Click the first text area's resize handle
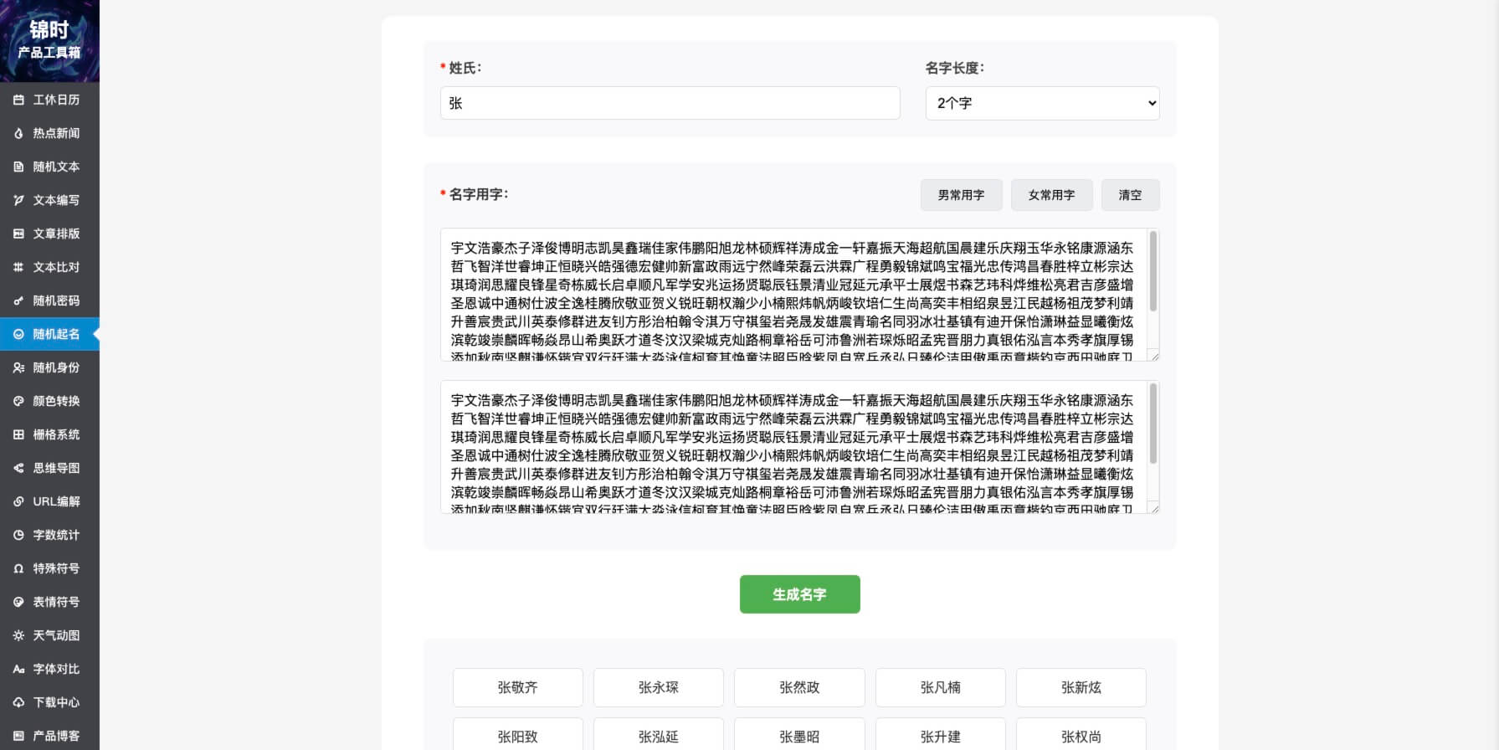1499x750 pixels. point(1154,356)
